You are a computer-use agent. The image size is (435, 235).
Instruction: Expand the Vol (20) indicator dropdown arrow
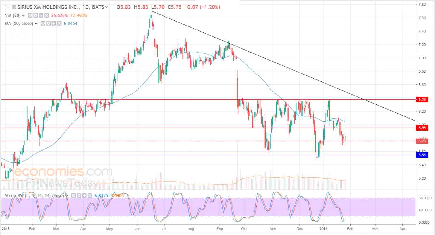click(x=23, y=15)
